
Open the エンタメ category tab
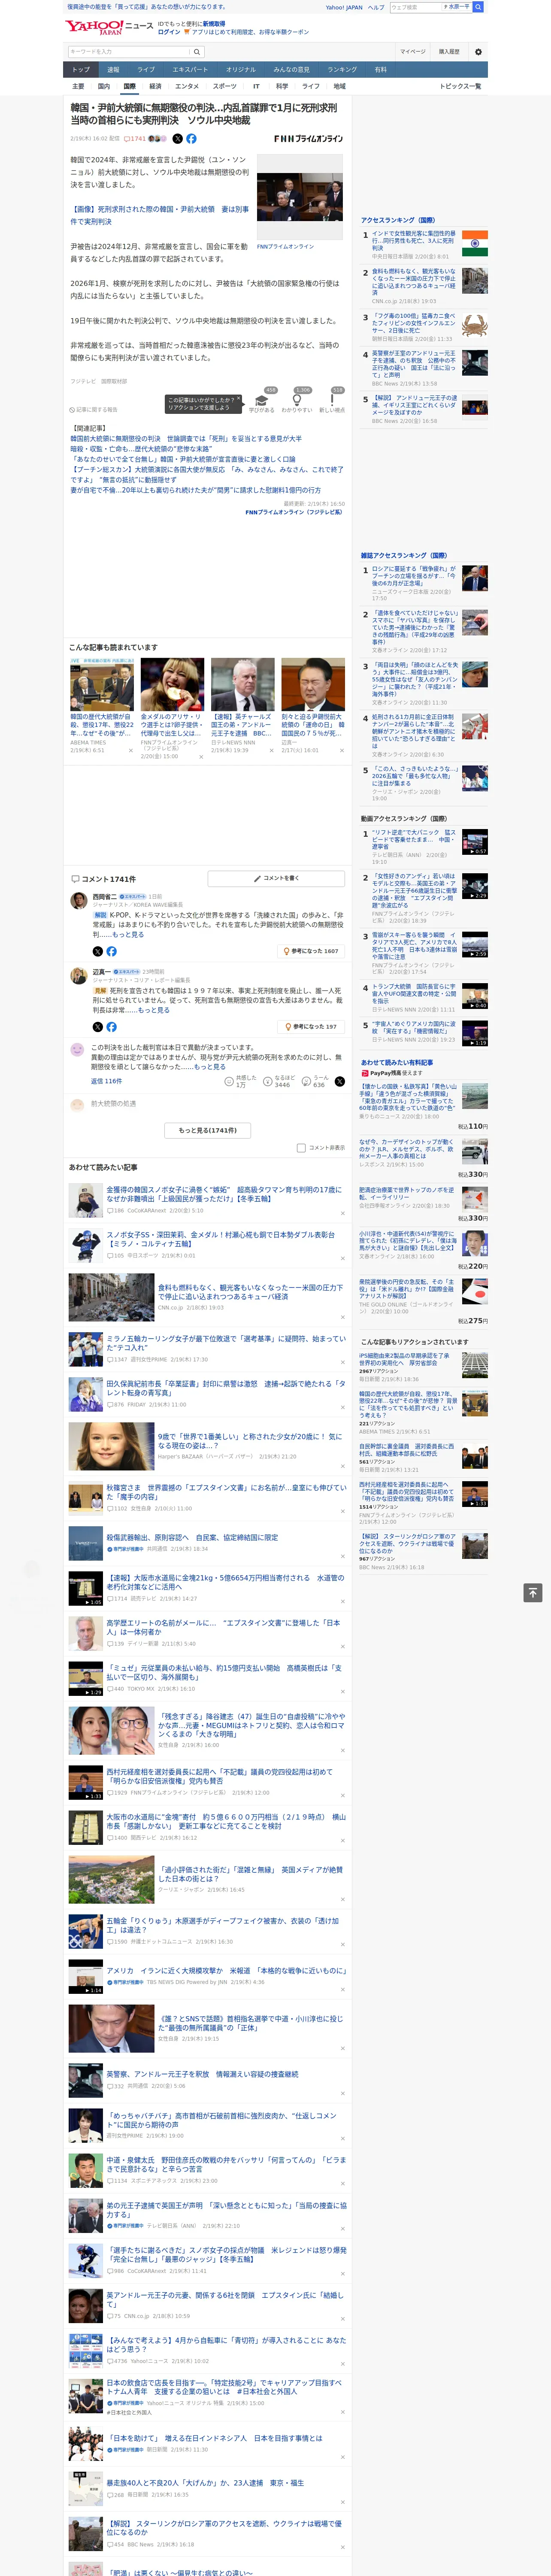187,86
